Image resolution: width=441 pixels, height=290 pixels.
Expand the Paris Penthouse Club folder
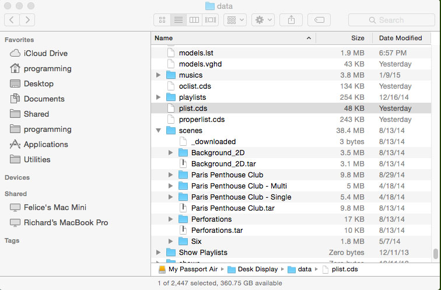coord(171,175)
